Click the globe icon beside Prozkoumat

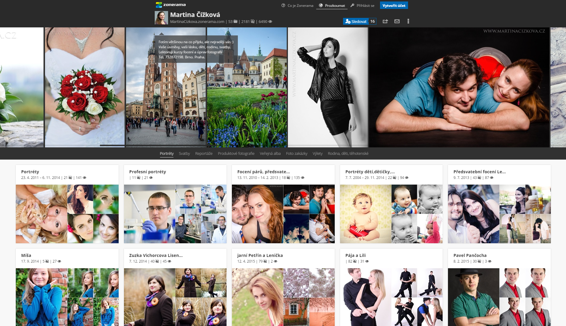click(321, 5)
